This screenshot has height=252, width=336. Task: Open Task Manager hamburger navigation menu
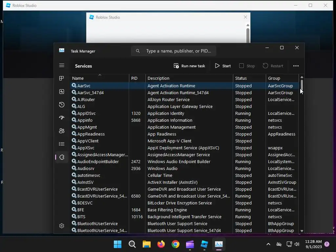[62, 65]
